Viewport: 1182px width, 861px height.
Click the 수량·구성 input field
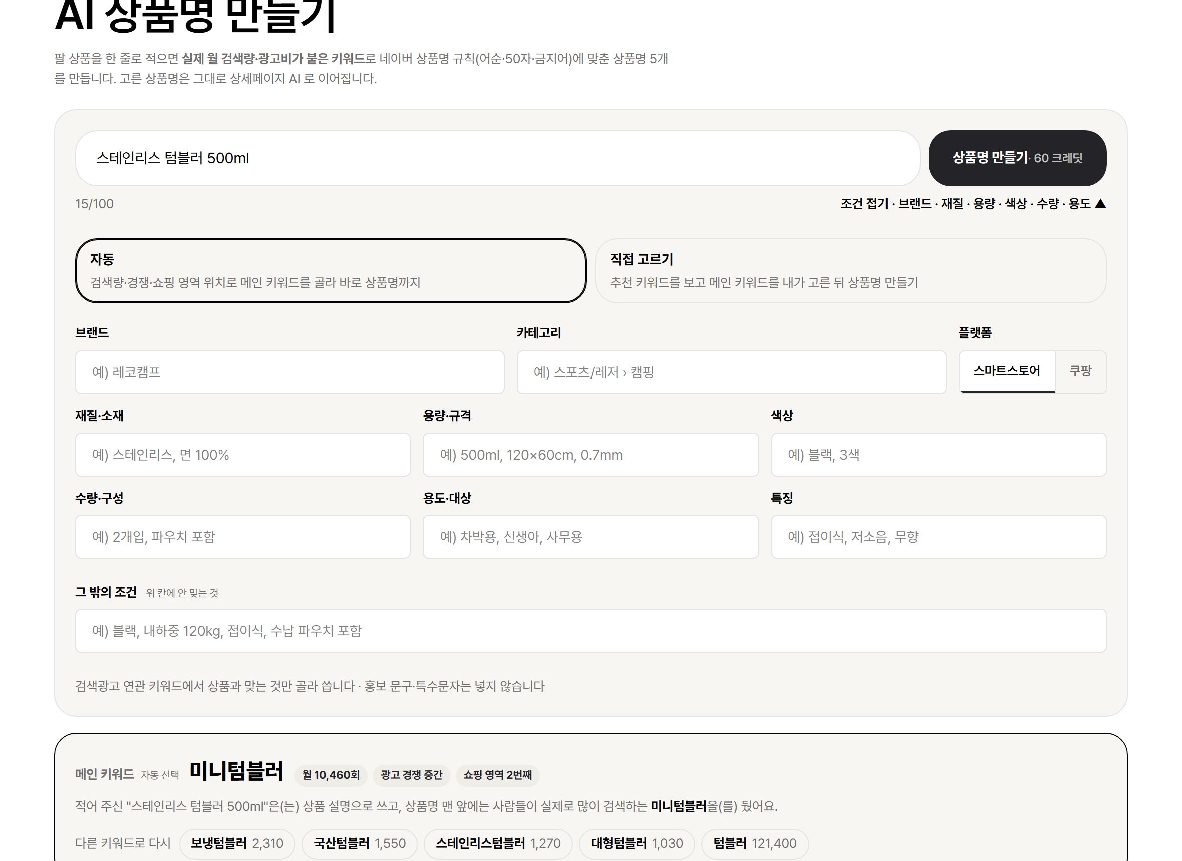242,536
